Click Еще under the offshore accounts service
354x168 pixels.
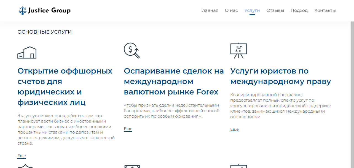pyautogui.click(x=21, y=156)
